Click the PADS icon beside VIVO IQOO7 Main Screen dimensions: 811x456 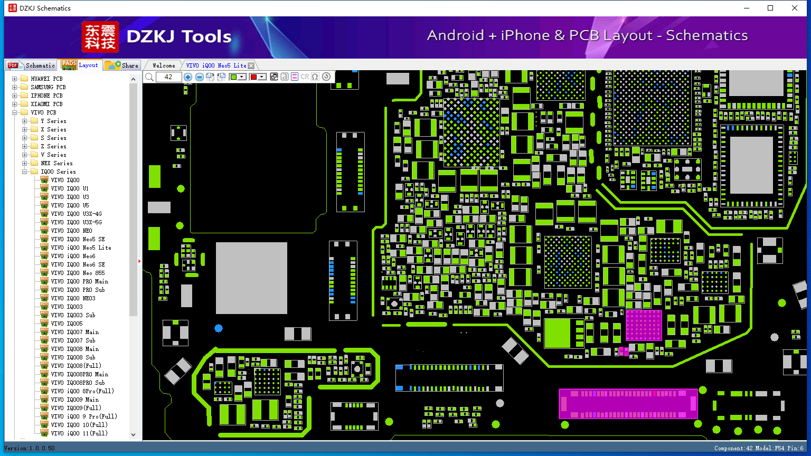pos(44,332)
